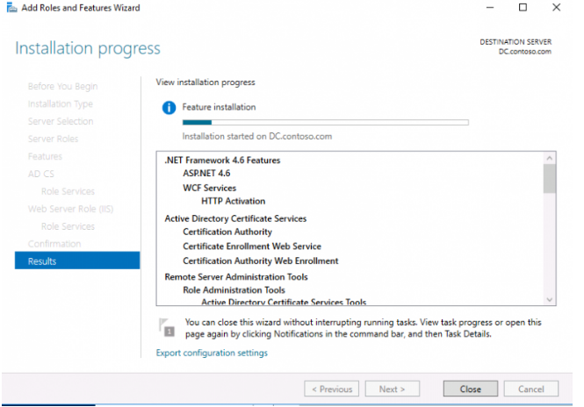Click the ASP.NET 4.6 entry
584x407 pixels.
(206, 174)
